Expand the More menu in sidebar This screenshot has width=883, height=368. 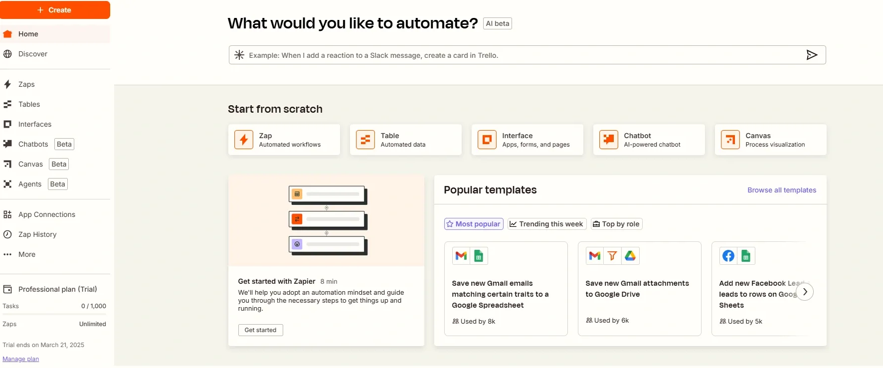[x=27, y=254]
